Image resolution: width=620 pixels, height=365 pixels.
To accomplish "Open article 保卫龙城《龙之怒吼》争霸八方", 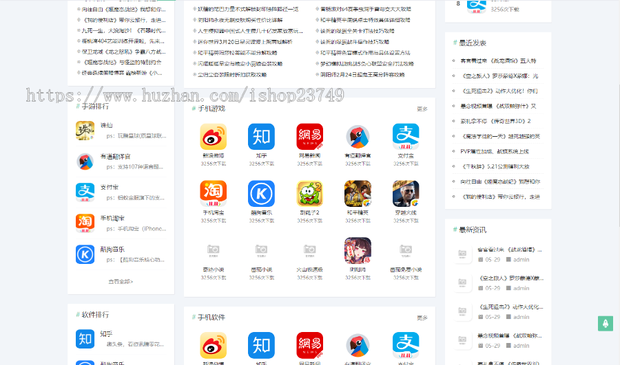I will (124, 52).
